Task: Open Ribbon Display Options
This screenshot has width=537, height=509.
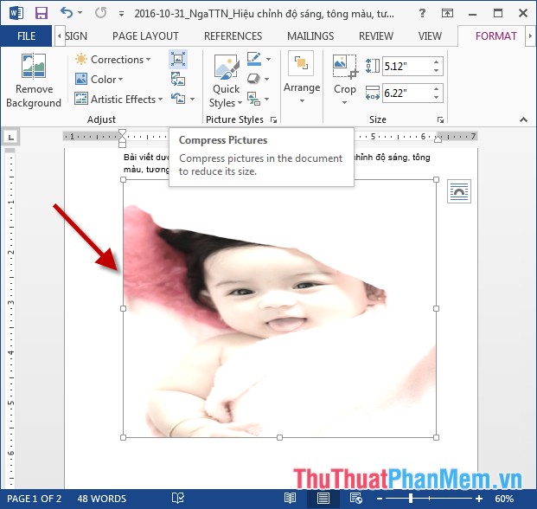Action: tap(447, 13)
